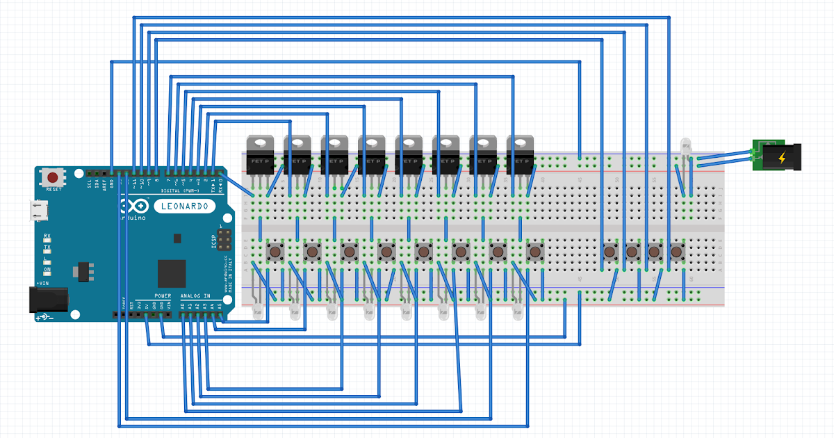Screen dimensions: 834x438
Task: Click the lightning bolt on the power supply
Action: point(782,157)
